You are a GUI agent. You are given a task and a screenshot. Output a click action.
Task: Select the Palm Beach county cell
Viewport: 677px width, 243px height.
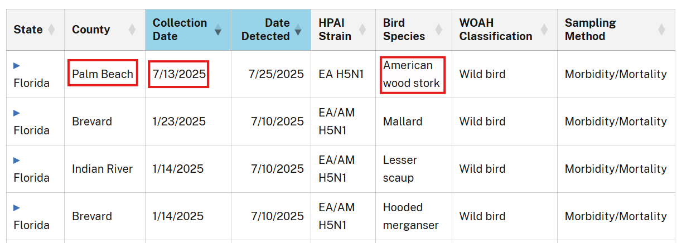(x=103, y=74)
